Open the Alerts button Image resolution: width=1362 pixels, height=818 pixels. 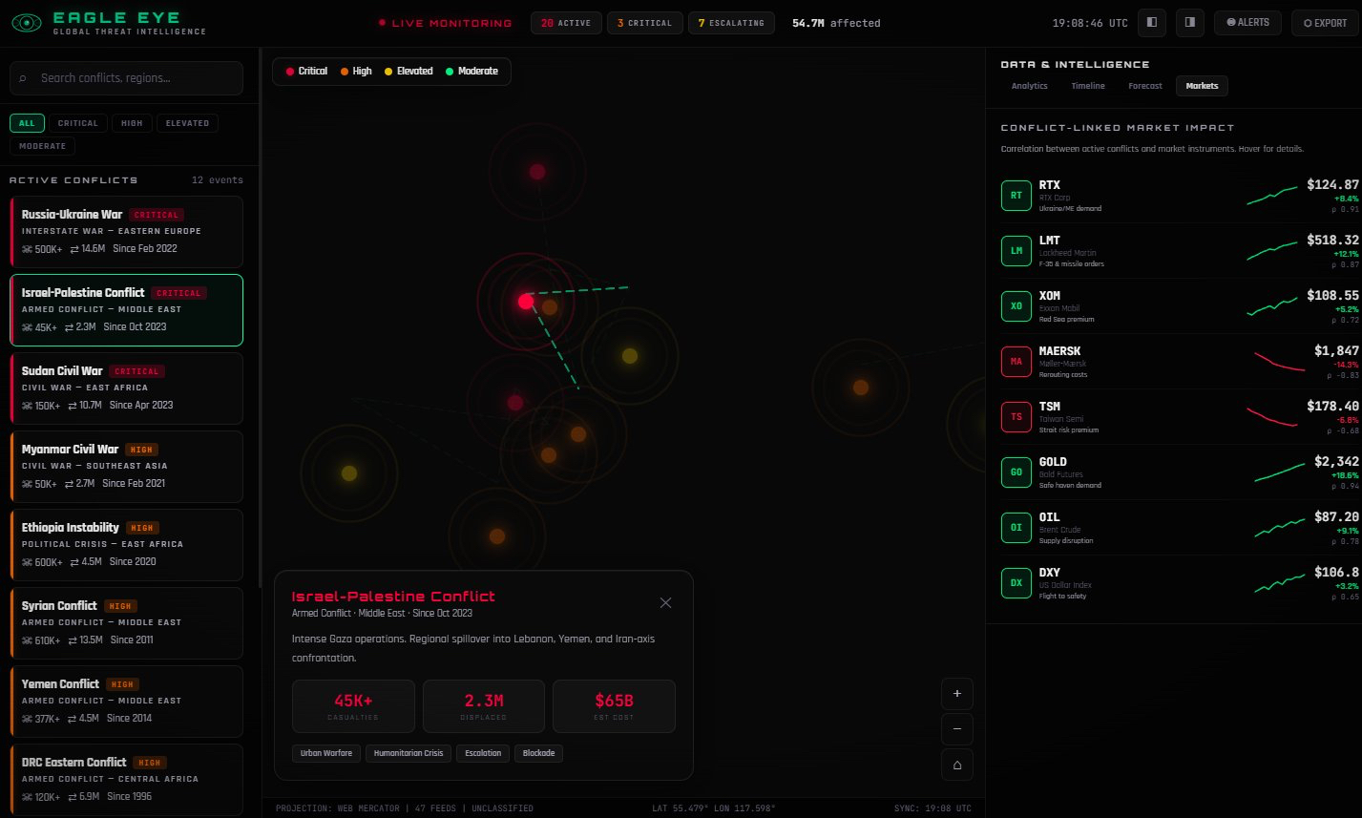pos(1247,23)
